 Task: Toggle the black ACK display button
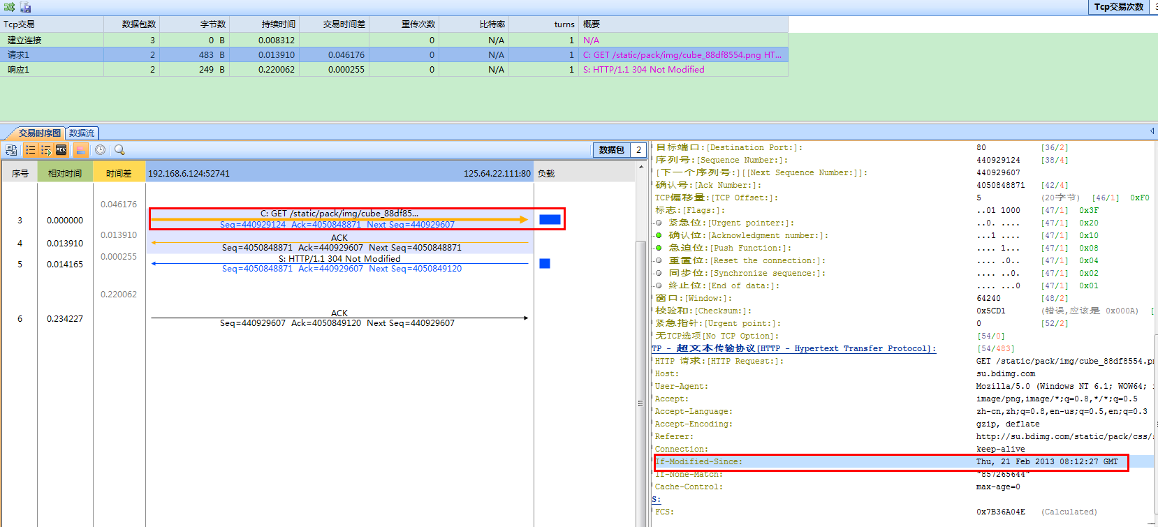coord(61,150)
